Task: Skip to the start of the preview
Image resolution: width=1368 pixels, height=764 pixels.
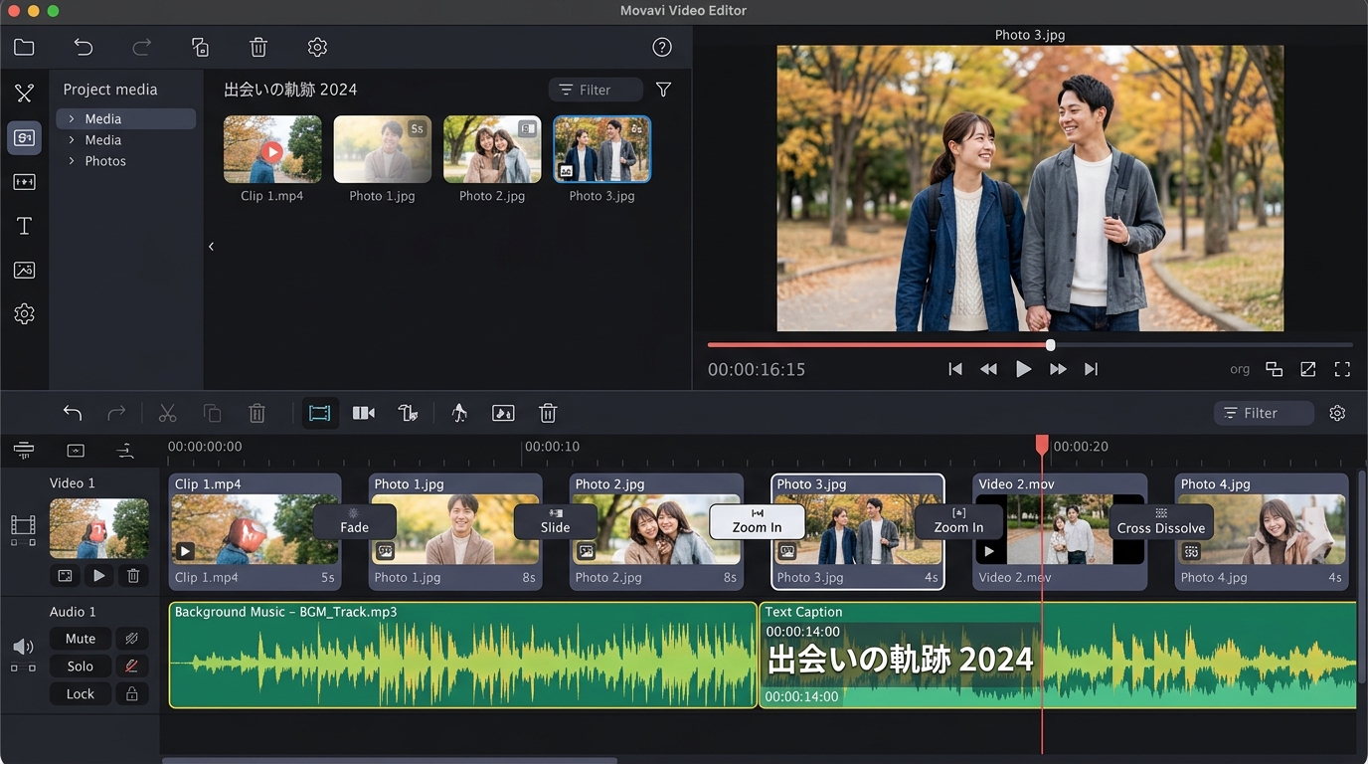Action: pyautogui.click(x=955, y=369)
